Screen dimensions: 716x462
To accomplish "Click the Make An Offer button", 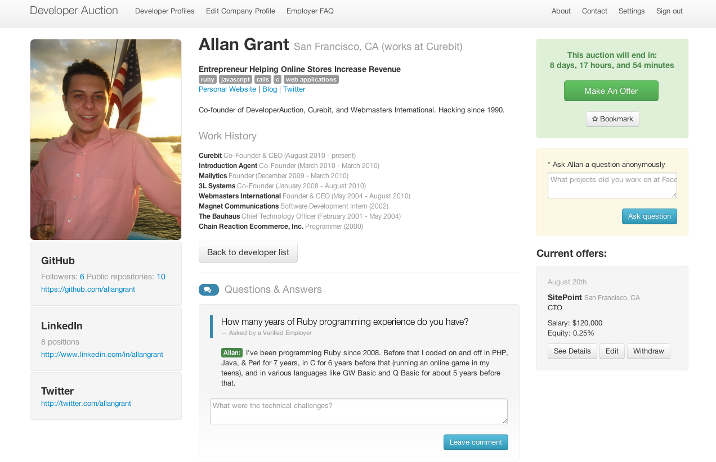I will tap(611, 91).
